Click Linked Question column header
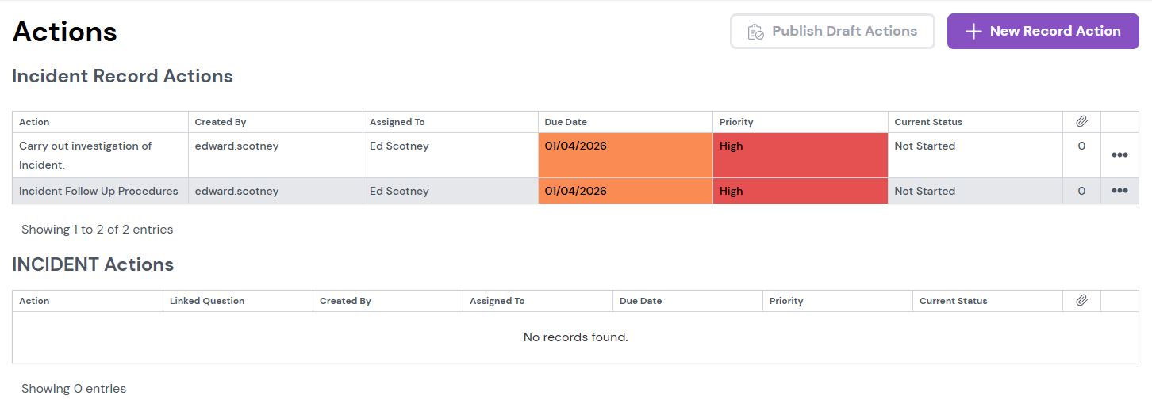1152x407 pixels. (x=207, y=301)
